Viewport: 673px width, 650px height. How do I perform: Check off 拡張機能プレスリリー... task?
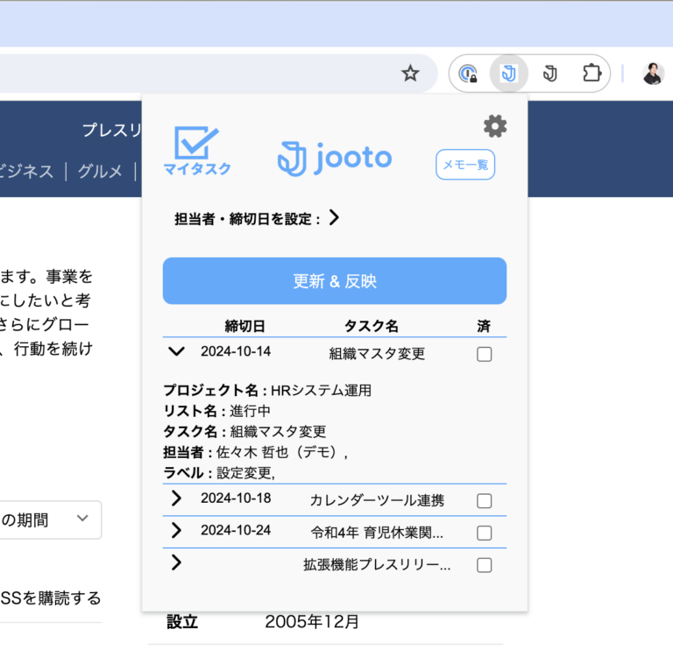[x=484, y=565]
